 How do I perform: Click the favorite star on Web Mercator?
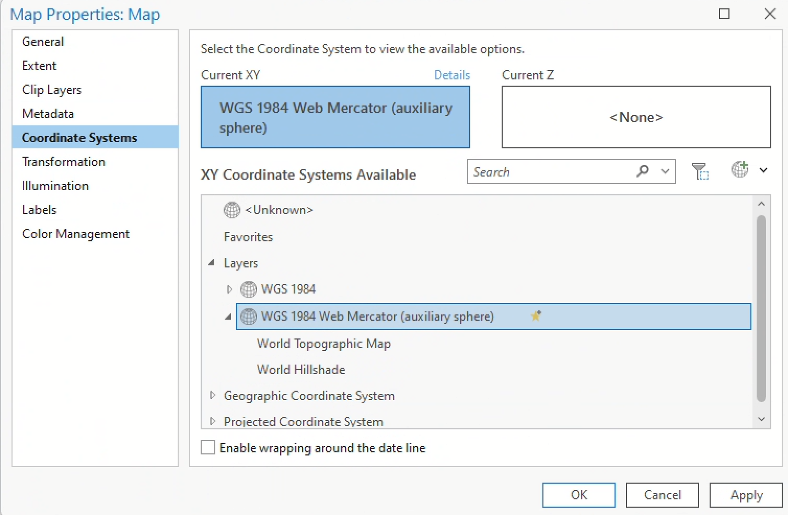[536, 316]
